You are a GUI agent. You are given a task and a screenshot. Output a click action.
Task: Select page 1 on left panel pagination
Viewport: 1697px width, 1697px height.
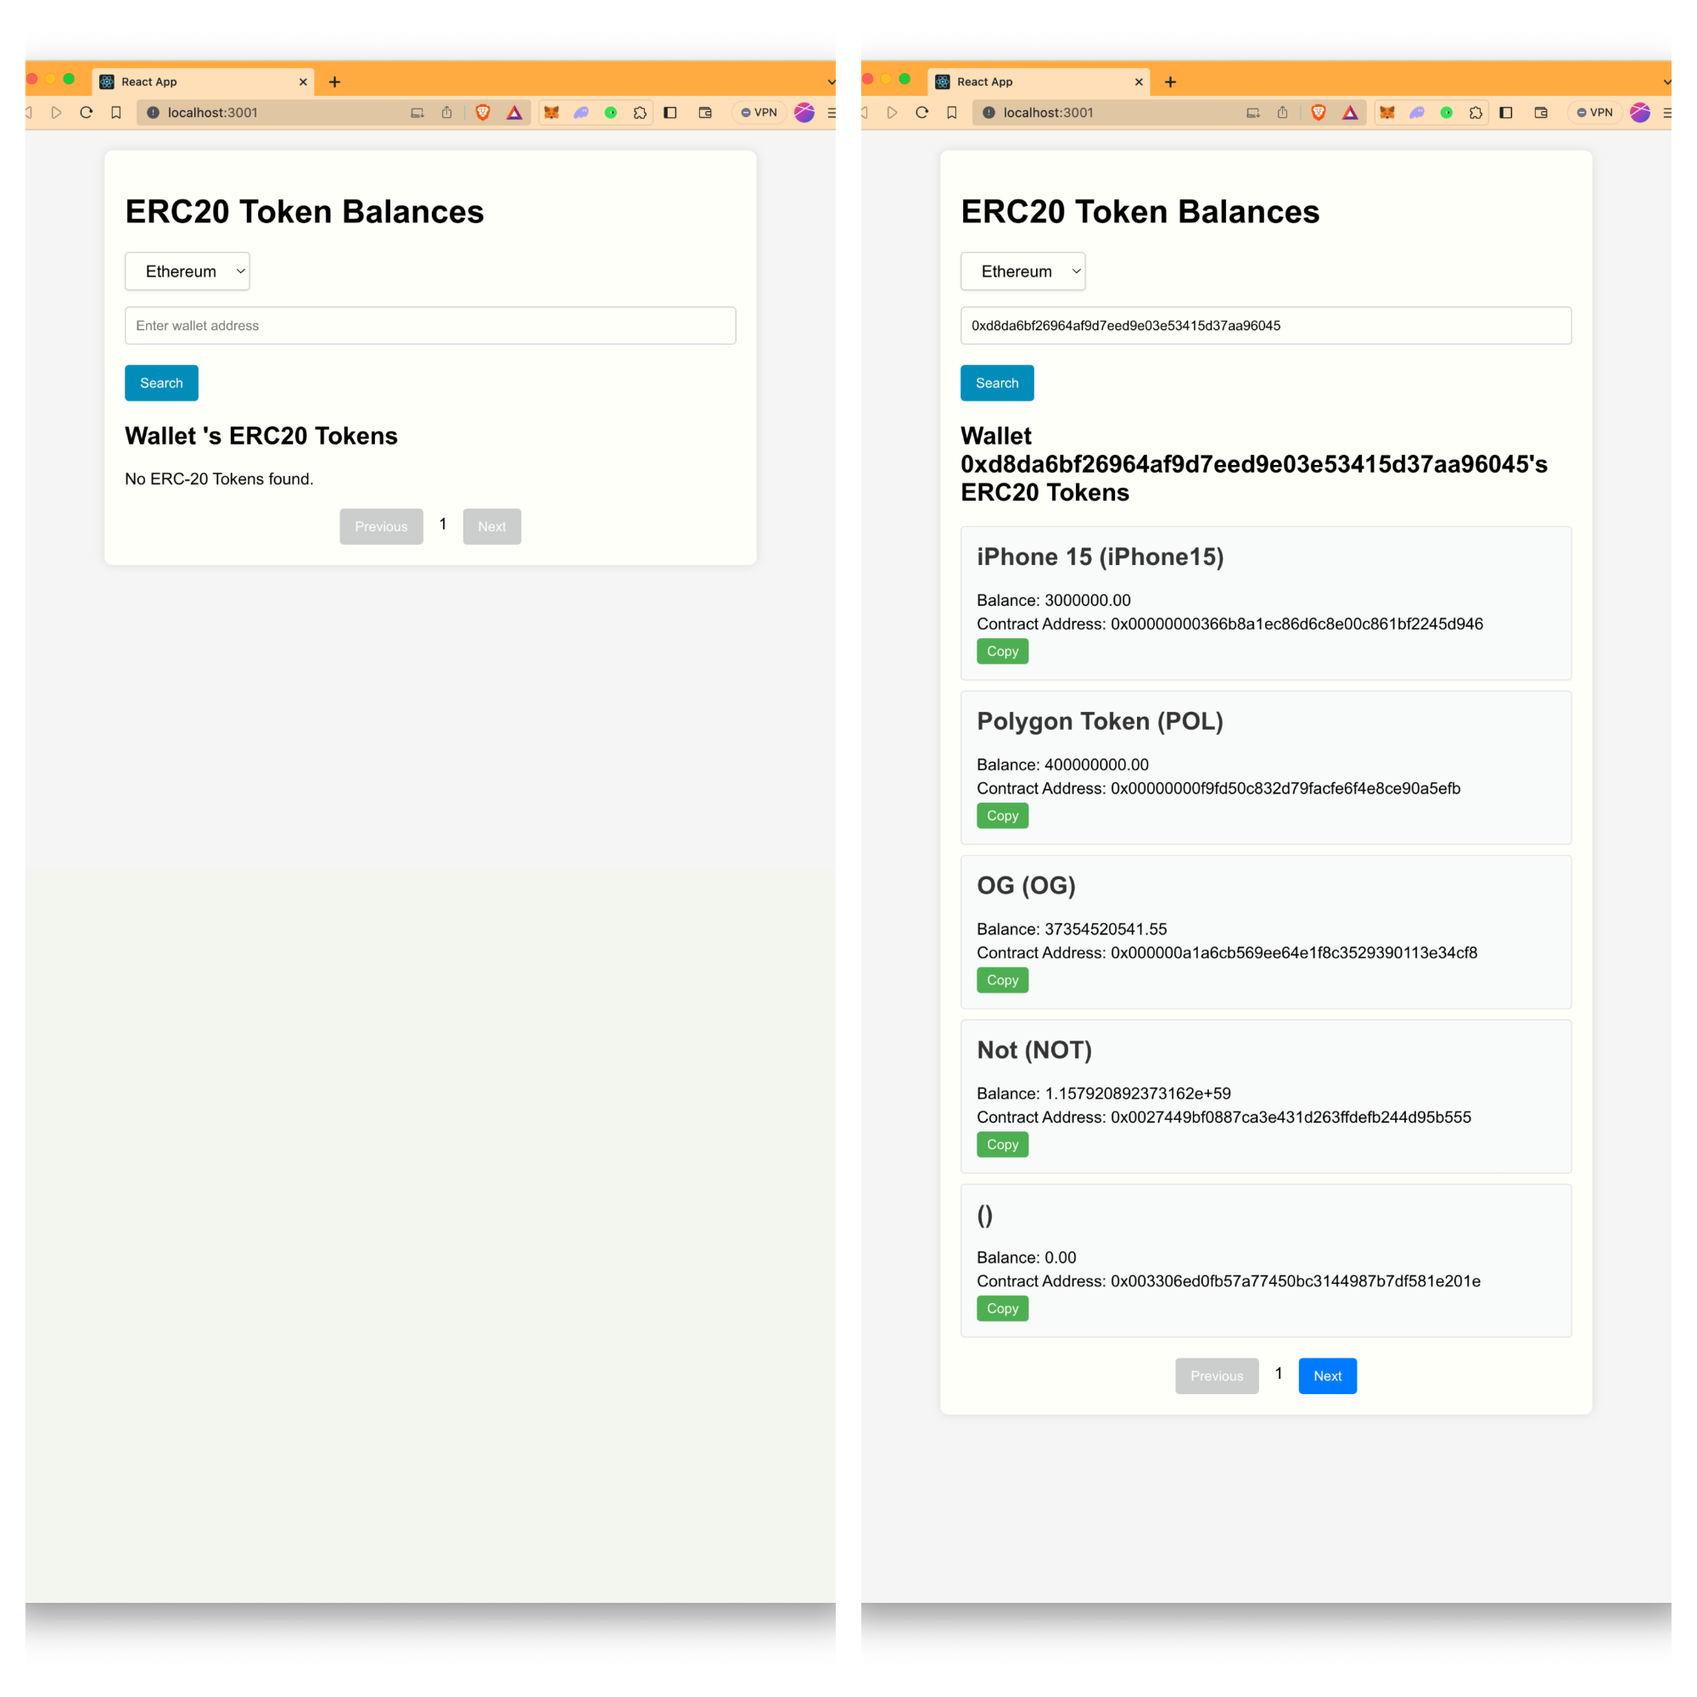[443, 524]
